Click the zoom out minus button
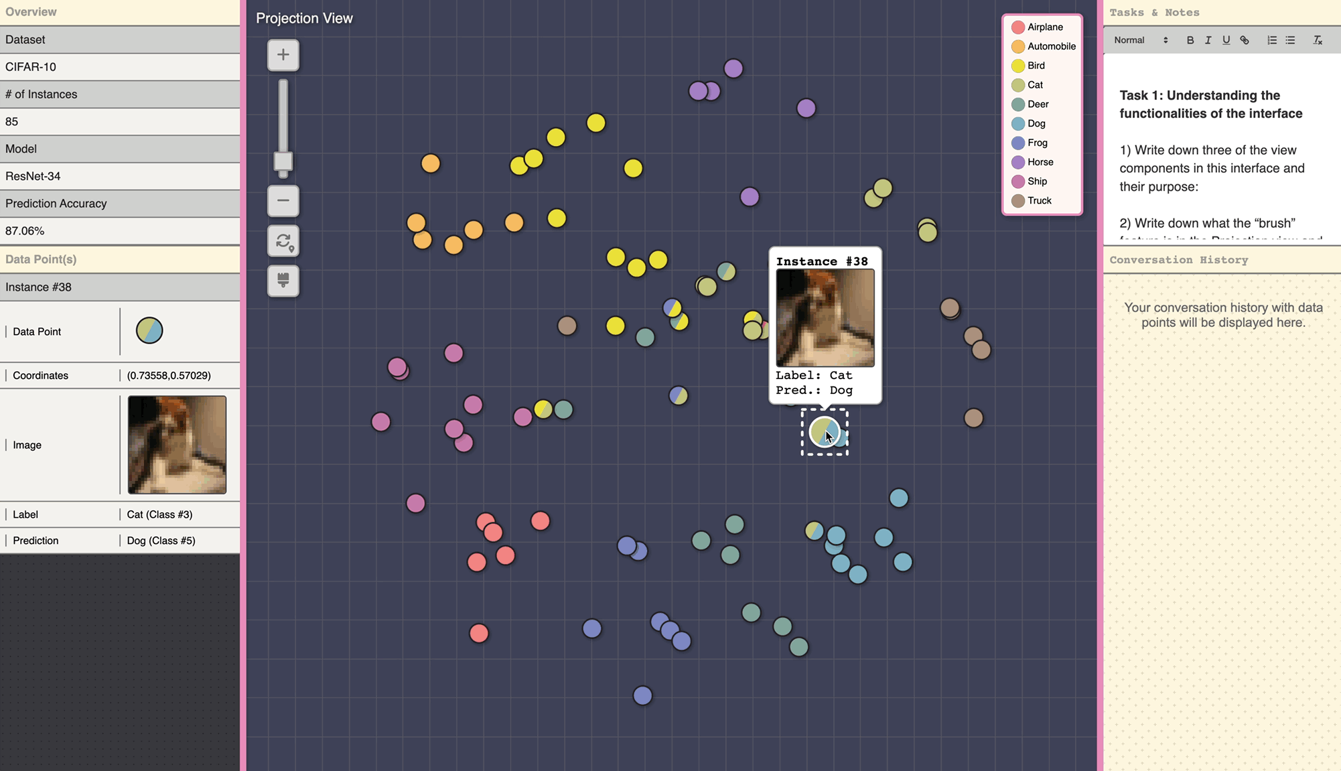The height and width of the screenshot is (771, 1341). point(283,201)
